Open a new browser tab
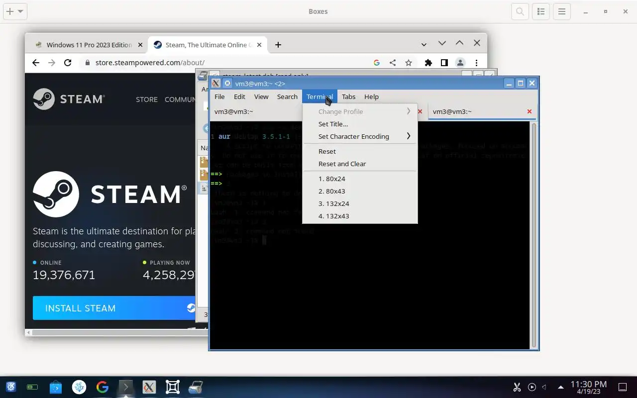 pos(278,45)
